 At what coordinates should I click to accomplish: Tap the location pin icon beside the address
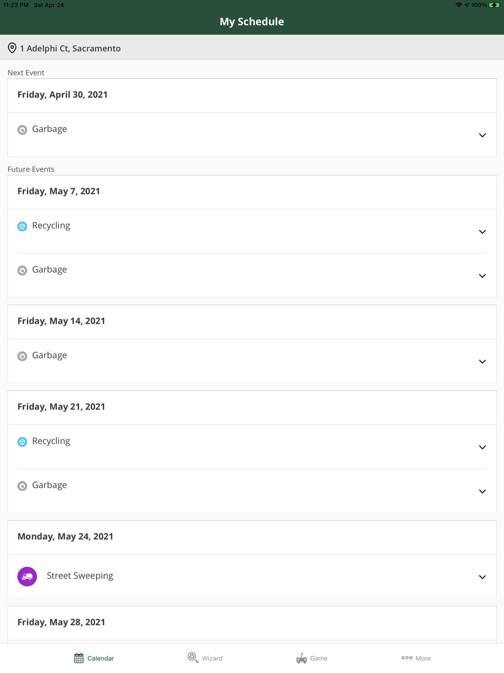12,48
